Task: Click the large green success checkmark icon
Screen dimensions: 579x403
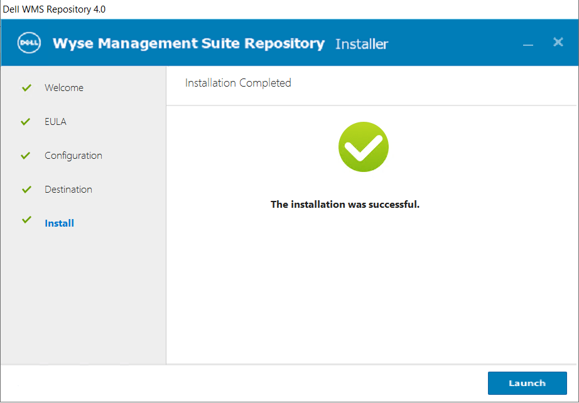Action: 363,147
